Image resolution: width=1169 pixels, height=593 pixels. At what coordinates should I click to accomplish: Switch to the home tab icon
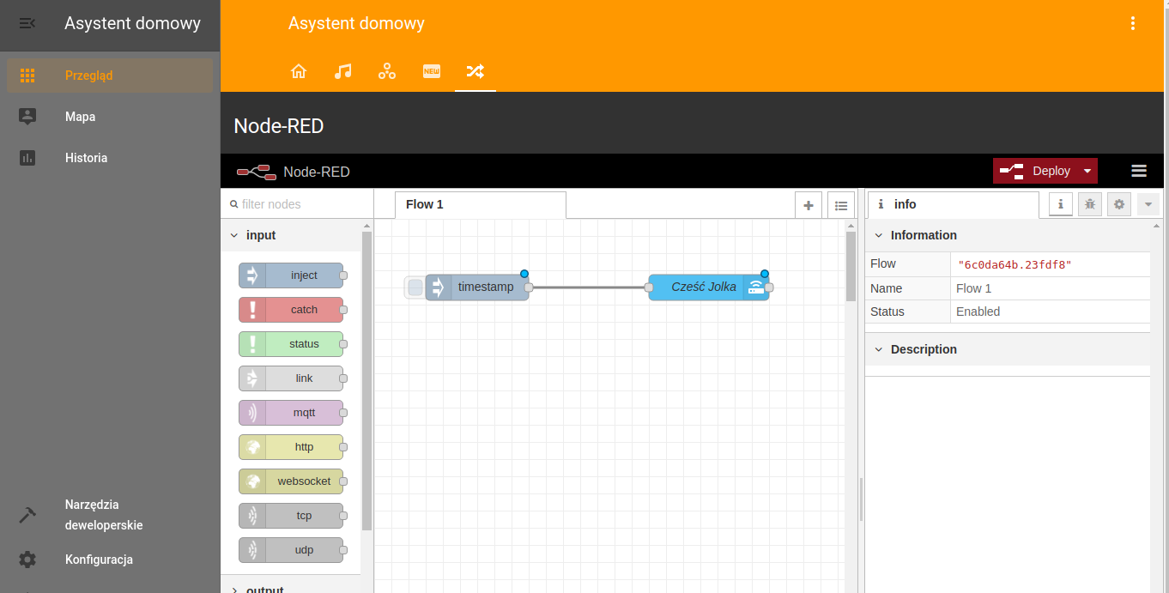299,71
